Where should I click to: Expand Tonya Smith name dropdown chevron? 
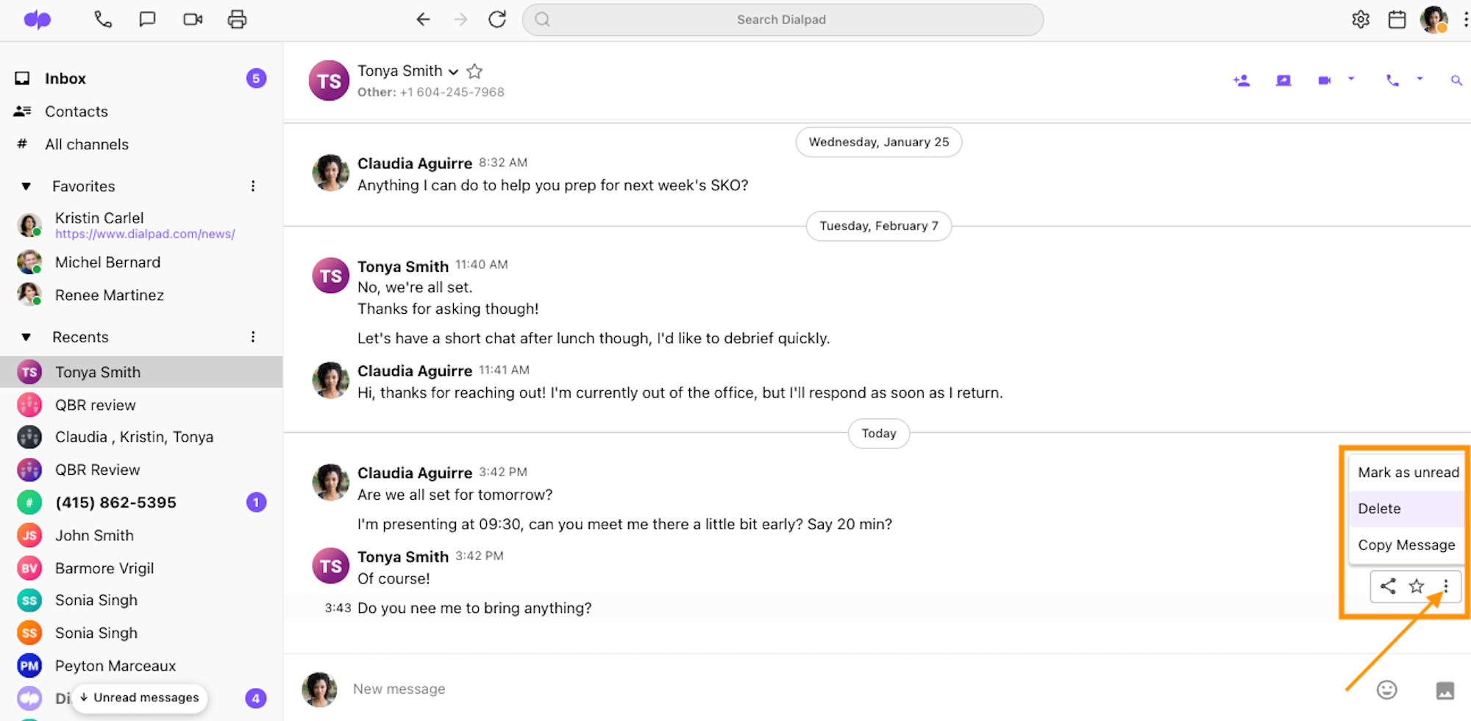tap(454, 72)
